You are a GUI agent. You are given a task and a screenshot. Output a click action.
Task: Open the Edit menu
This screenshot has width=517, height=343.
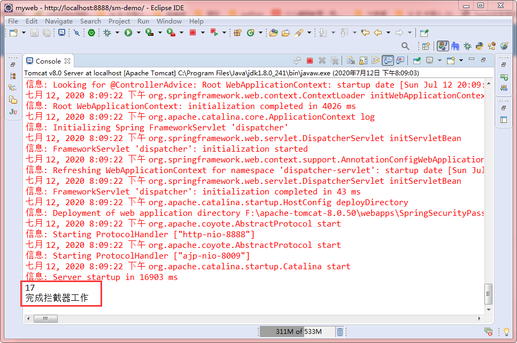click(32, 21)
